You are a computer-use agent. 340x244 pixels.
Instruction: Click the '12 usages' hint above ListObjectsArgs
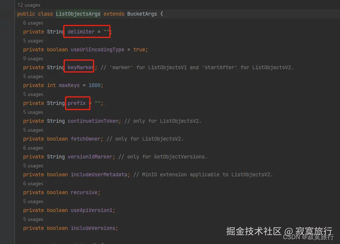29,5
